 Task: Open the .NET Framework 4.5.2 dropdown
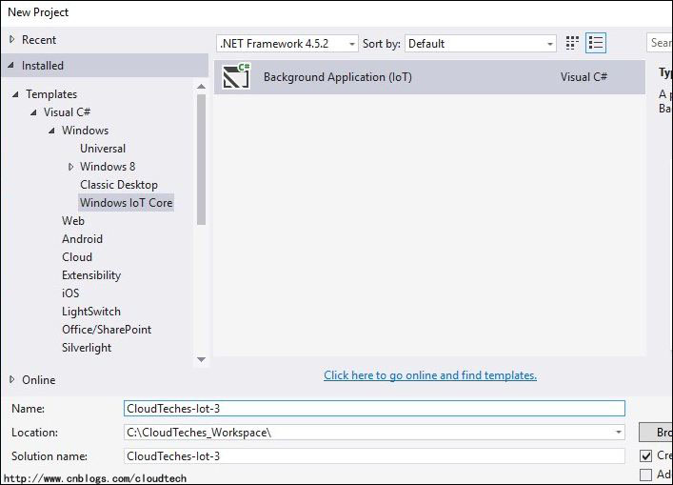click(287, 44)
